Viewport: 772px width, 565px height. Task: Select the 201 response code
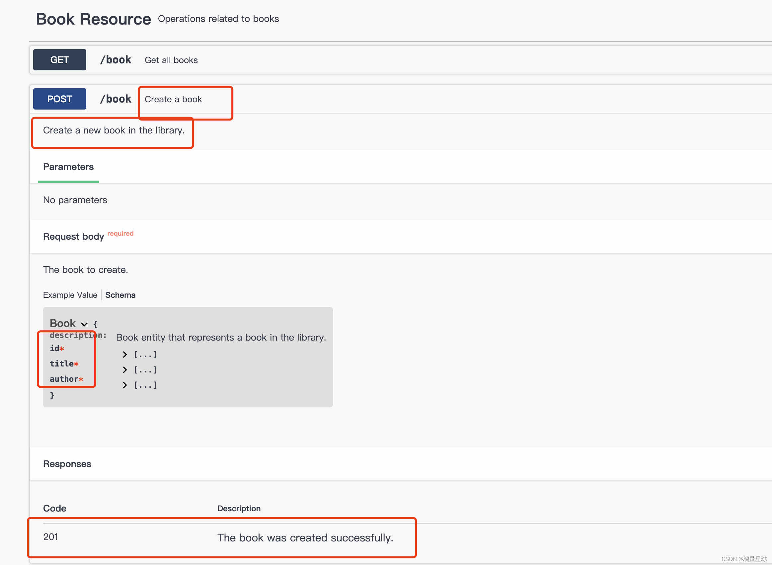point(50,537)
